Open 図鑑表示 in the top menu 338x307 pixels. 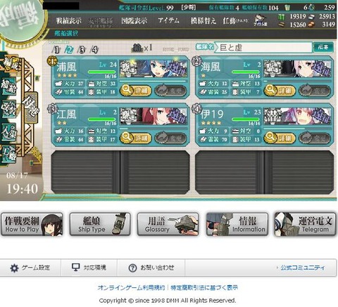134,21
